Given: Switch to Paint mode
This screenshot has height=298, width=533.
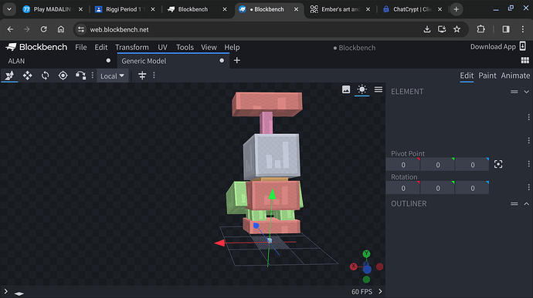Looking at the screenshot, I should (x=487, y=75).
